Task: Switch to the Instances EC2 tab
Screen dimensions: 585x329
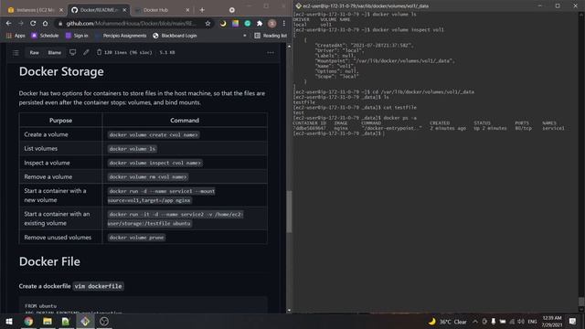Action: coord(35,10)
